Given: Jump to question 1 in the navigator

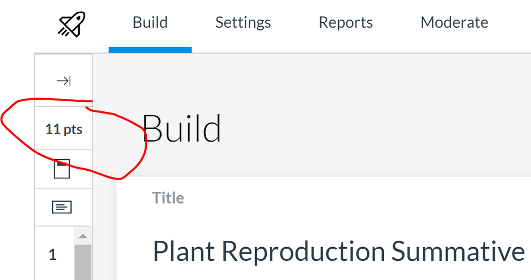Looking at the screenshot, I should [x=53, y=255].
